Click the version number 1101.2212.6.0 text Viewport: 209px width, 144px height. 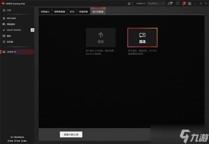[x=19, y=137]
